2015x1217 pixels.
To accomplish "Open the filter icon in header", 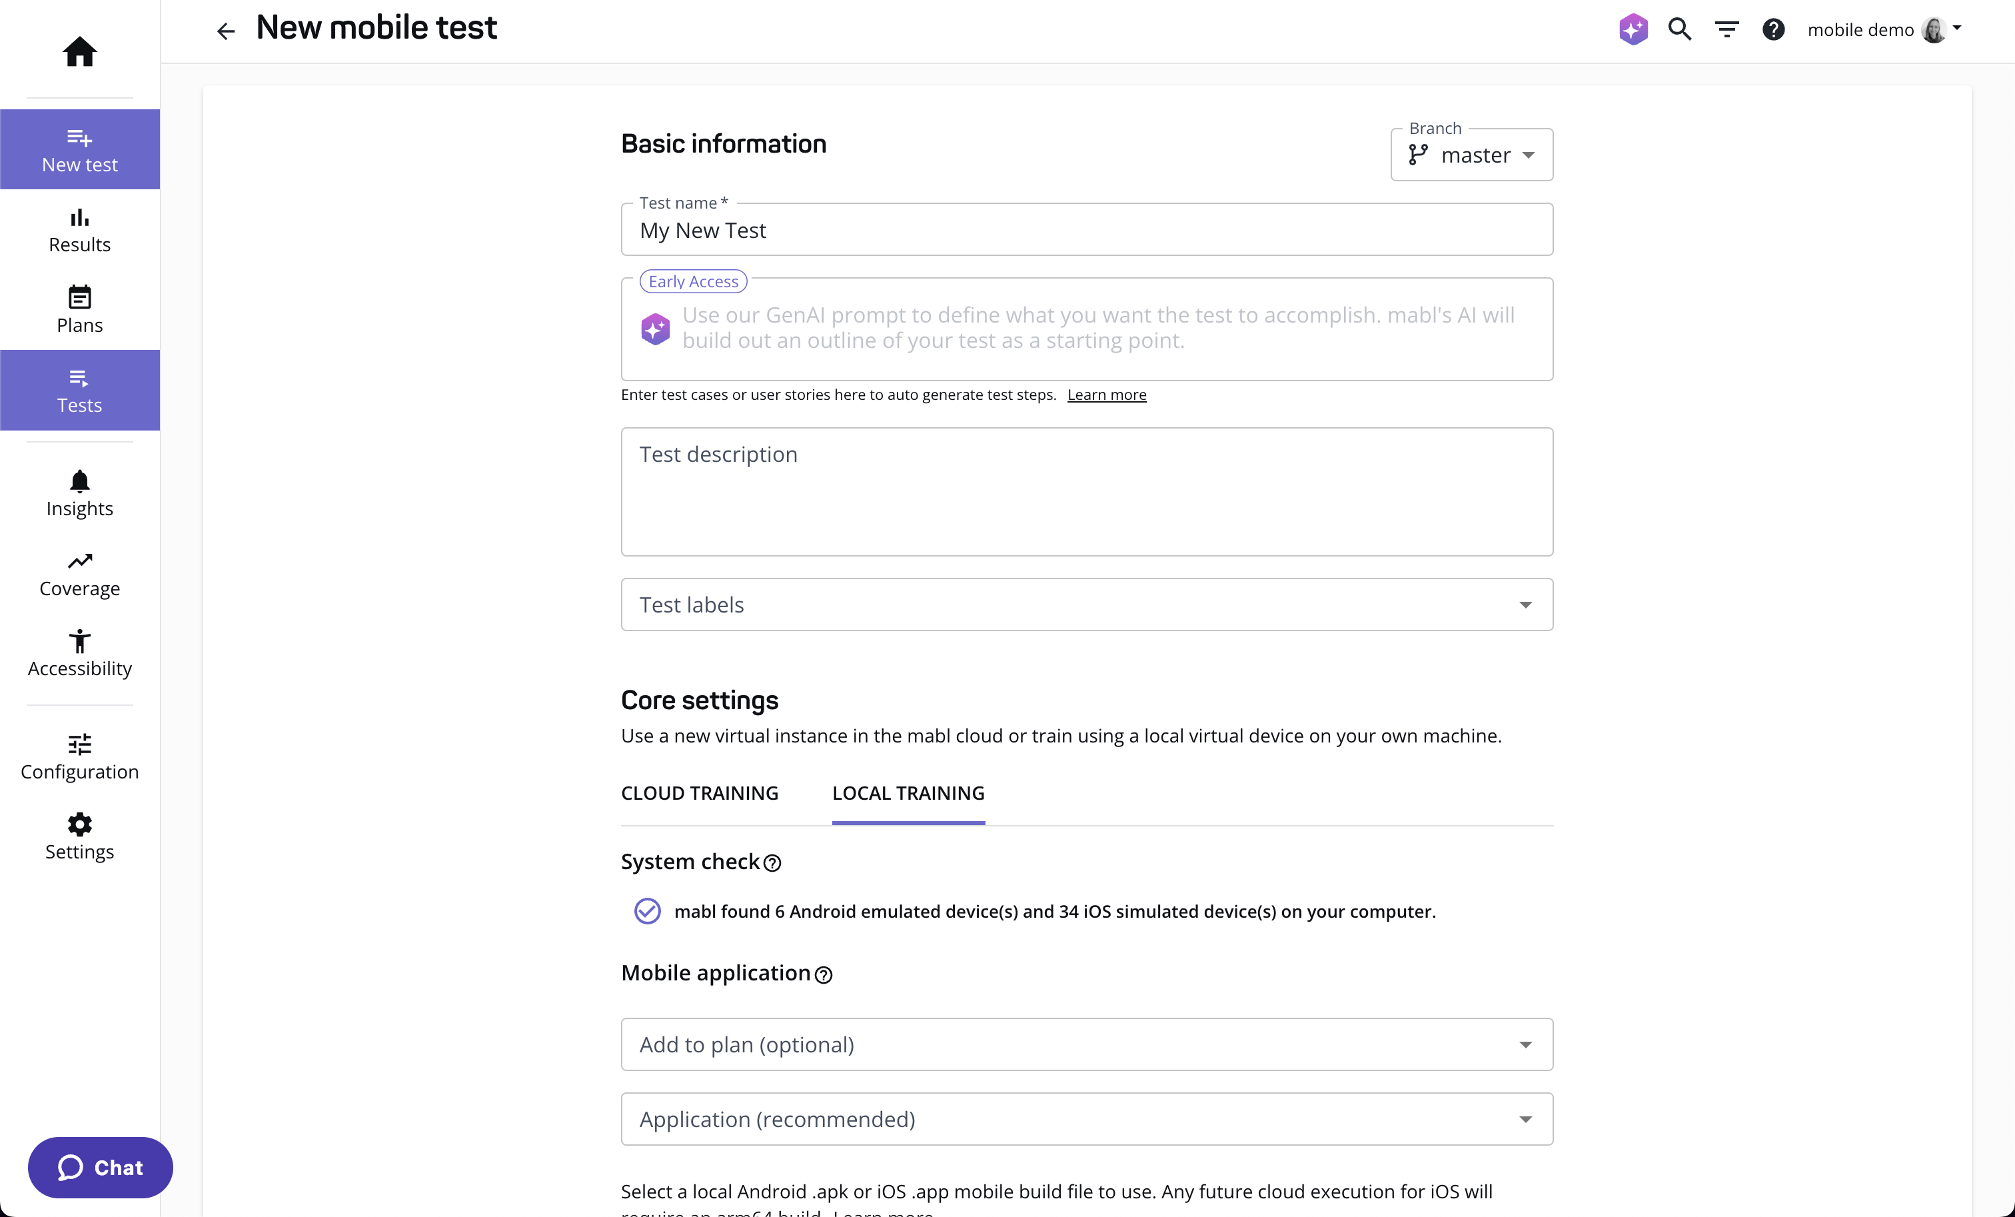I will [x=1726, y=29].
